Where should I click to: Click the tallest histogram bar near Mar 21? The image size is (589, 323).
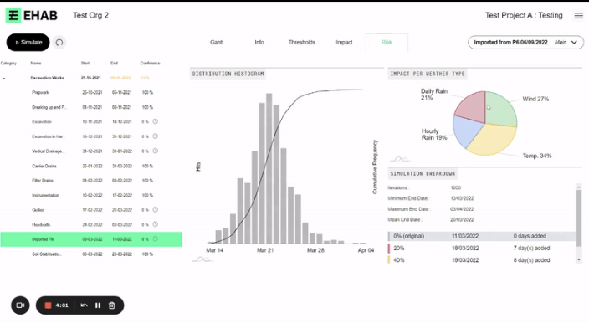pos(269,168)
